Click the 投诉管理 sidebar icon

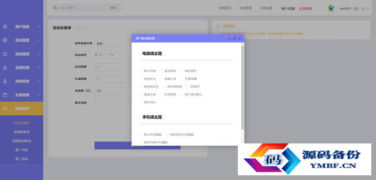[5, 40]
